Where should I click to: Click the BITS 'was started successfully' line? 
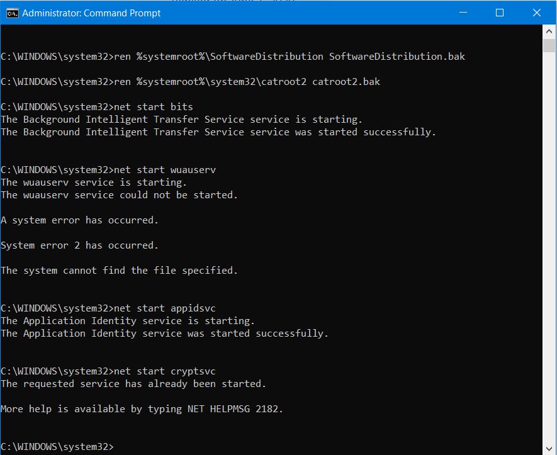coord(218,132)
